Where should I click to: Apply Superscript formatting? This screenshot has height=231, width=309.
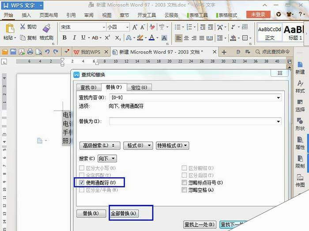coord(107,37)
